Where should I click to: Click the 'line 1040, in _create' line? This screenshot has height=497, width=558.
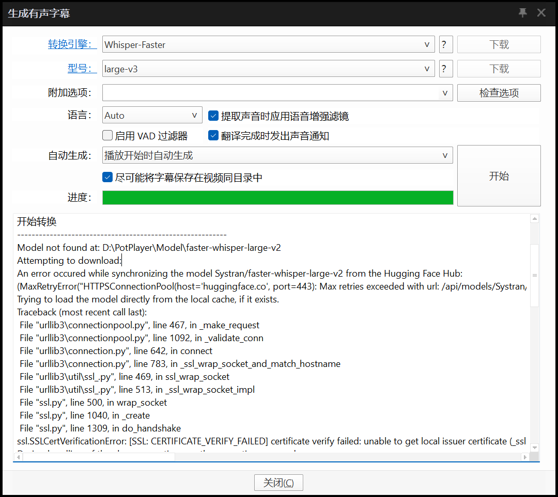[x=85, y=415]
